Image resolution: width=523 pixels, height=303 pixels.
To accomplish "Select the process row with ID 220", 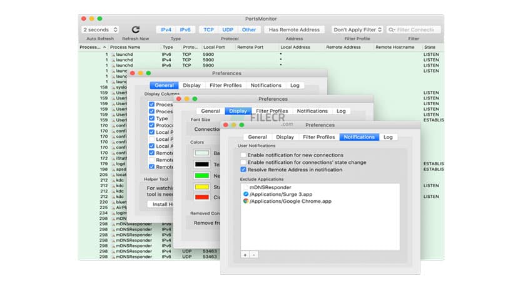I will pyautogui.click(x=103, y=202).
